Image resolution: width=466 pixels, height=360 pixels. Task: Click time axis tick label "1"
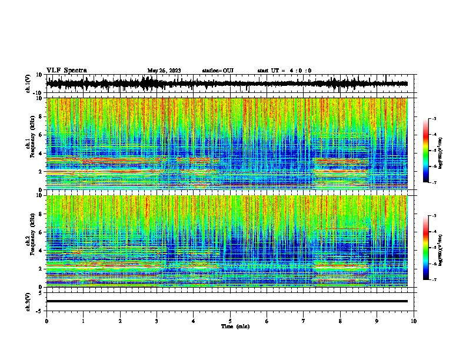pos(83,321)
